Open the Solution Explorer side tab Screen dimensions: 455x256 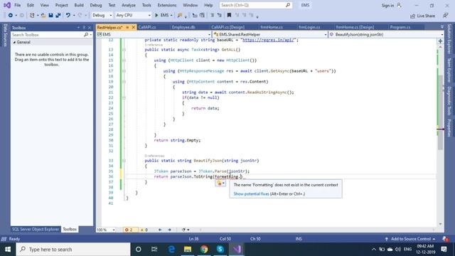point(449,39)
